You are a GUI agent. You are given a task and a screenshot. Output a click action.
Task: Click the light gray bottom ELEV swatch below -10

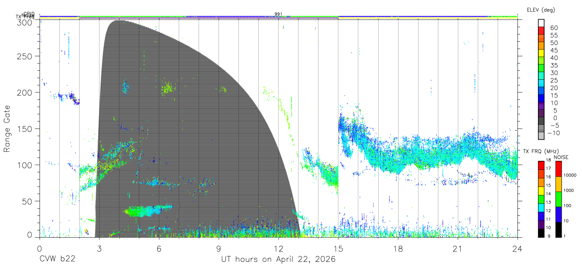(x=541, y=137)
